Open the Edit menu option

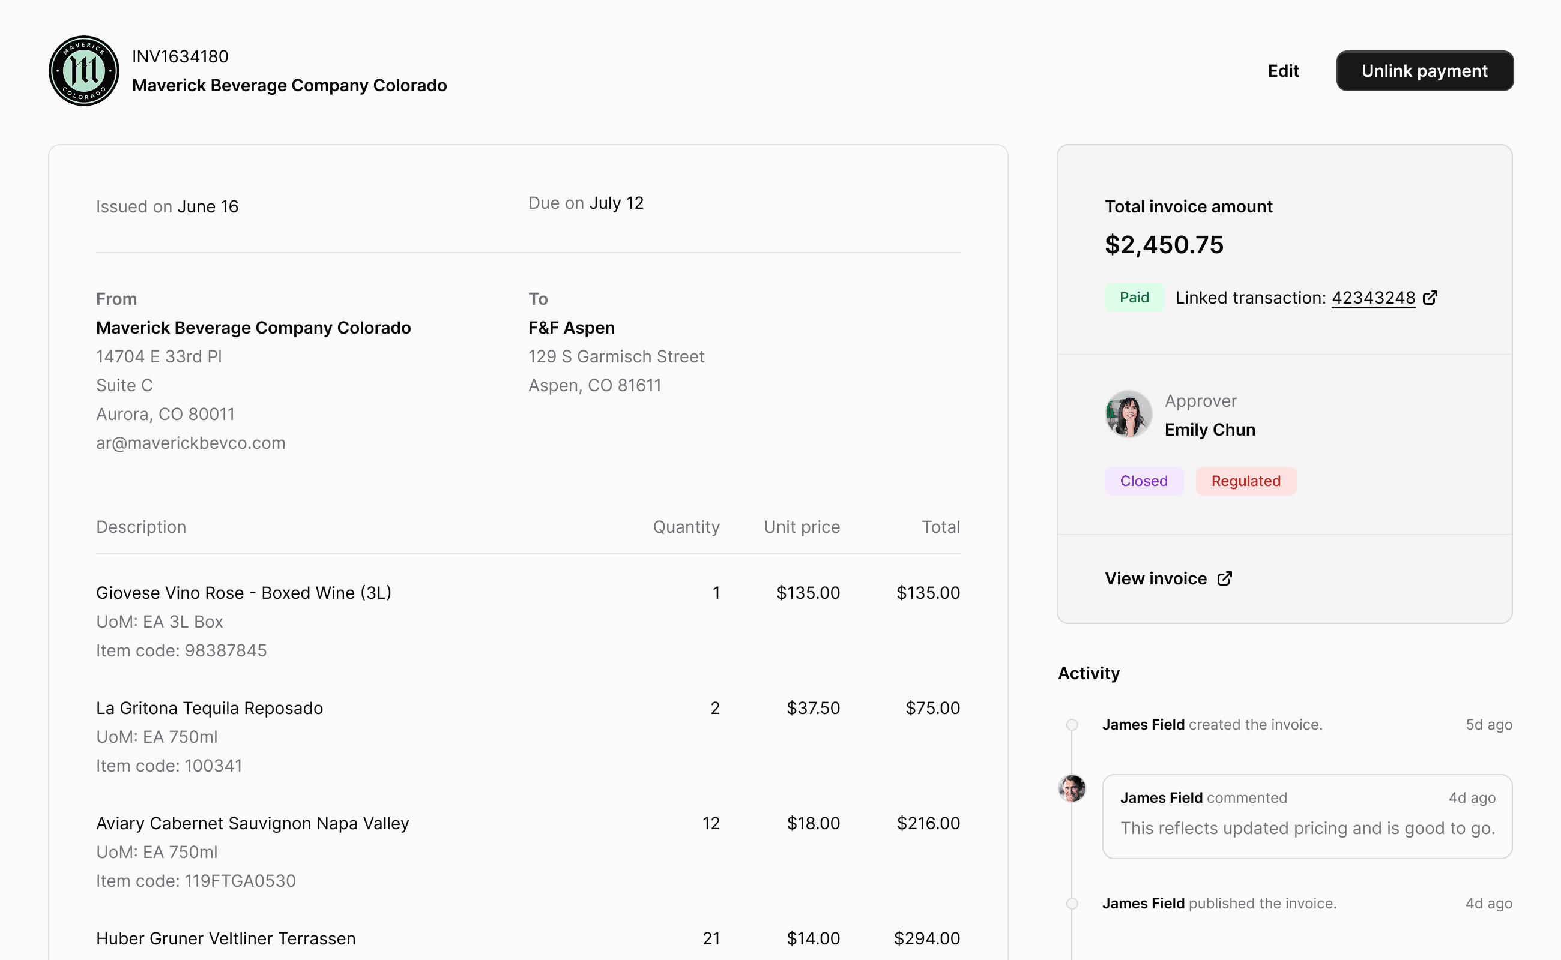[x=1283, y=70]
